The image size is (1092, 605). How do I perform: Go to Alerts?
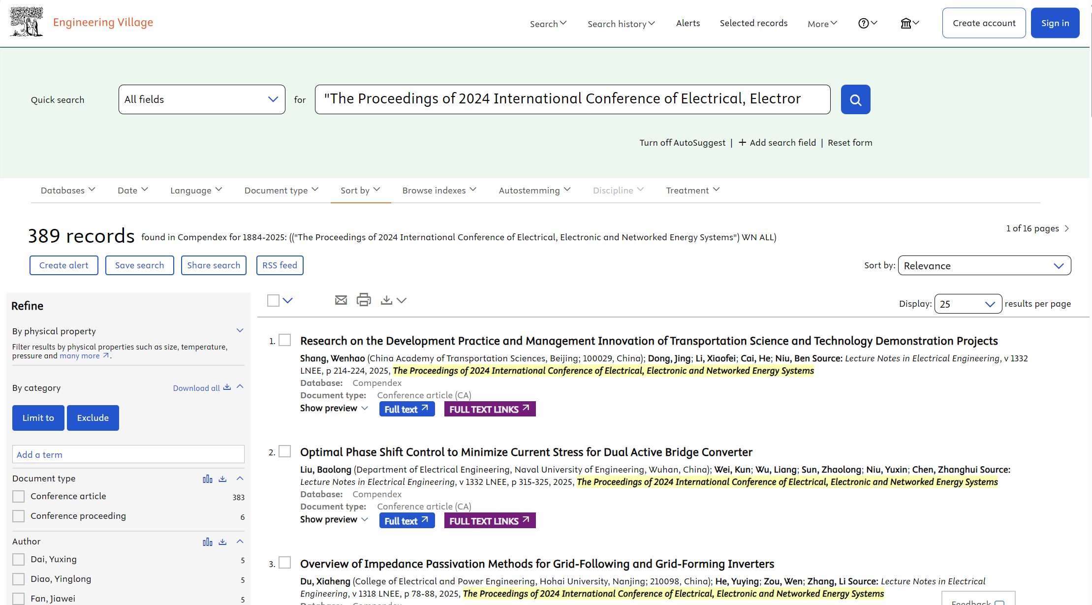687,23
